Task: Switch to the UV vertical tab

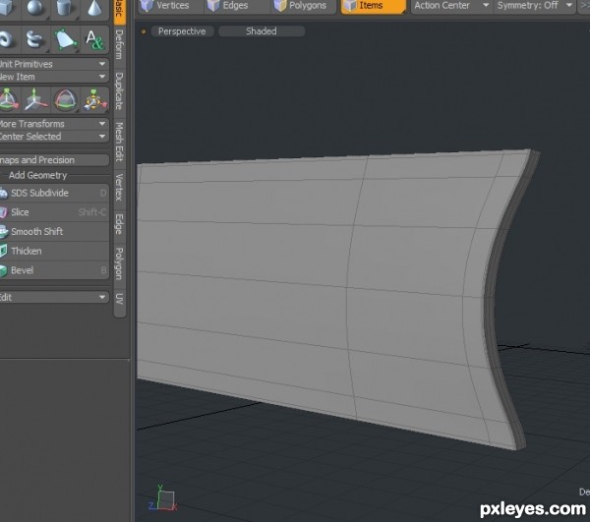Action: click(x=119, y=300)
